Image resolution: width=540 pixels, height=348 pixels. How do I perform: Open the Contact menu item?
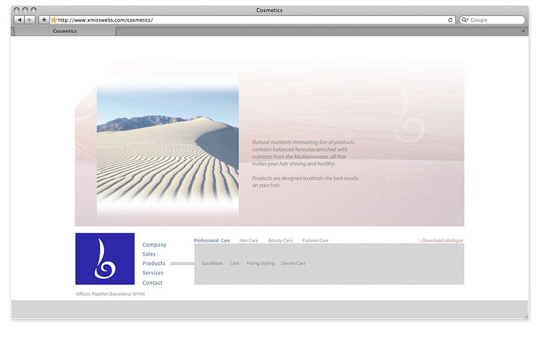click(153, 283)
